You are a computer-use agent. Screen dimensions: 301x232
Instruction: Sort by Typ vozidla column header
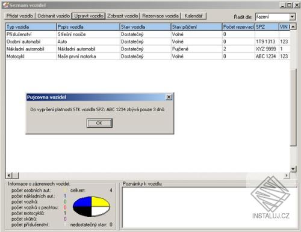(31, 27)
